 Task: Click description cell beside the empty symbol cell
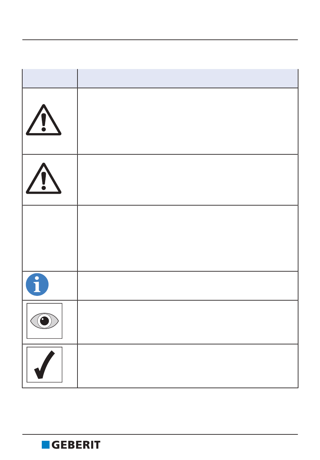click(x=188, y=238)
